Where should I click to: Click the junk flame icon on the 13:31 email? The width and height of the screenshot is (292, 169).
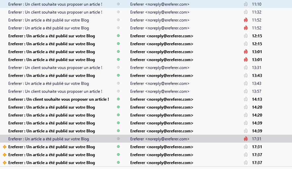(x=246, y=68)
